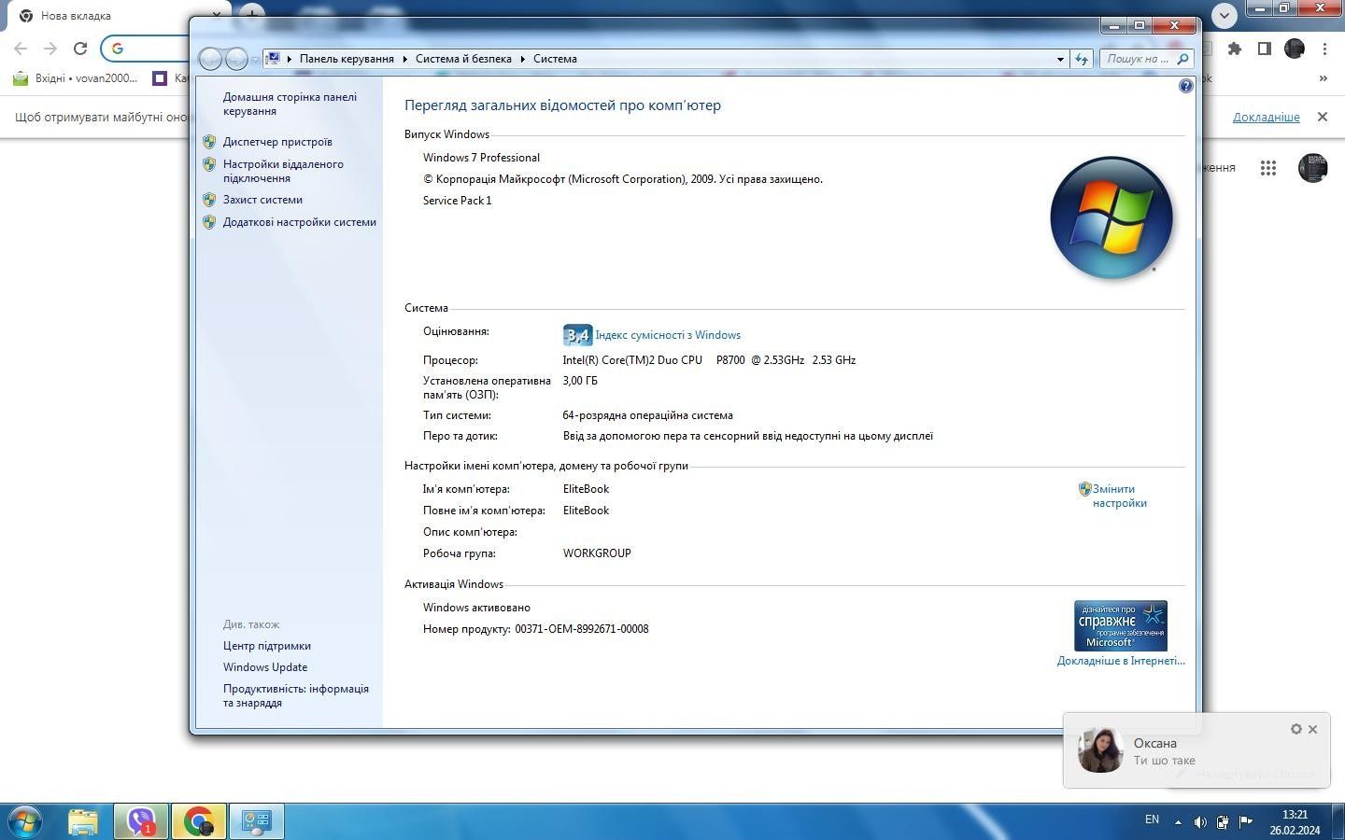Open genuine Microsoft software badge

point(1120,625)
